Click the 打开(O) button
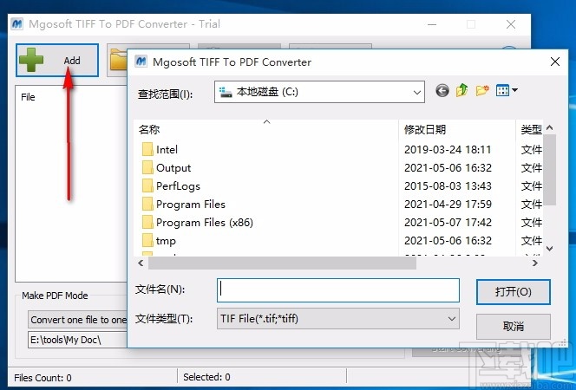Viewport: 576px width, 390px height. click(x=514, y=292)
